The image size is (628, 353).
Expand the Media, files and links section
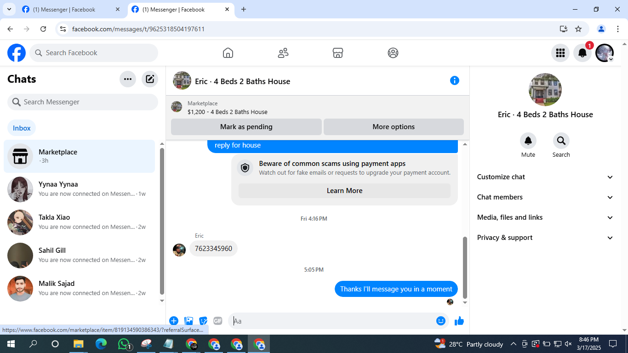click(545, 217)
